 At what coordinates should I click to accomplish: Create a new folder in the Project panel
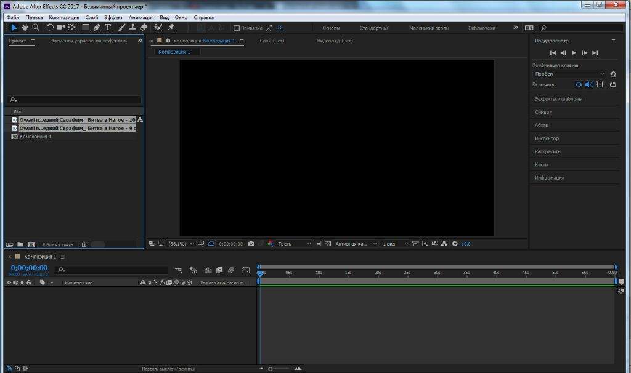click(x=20, y=244)
